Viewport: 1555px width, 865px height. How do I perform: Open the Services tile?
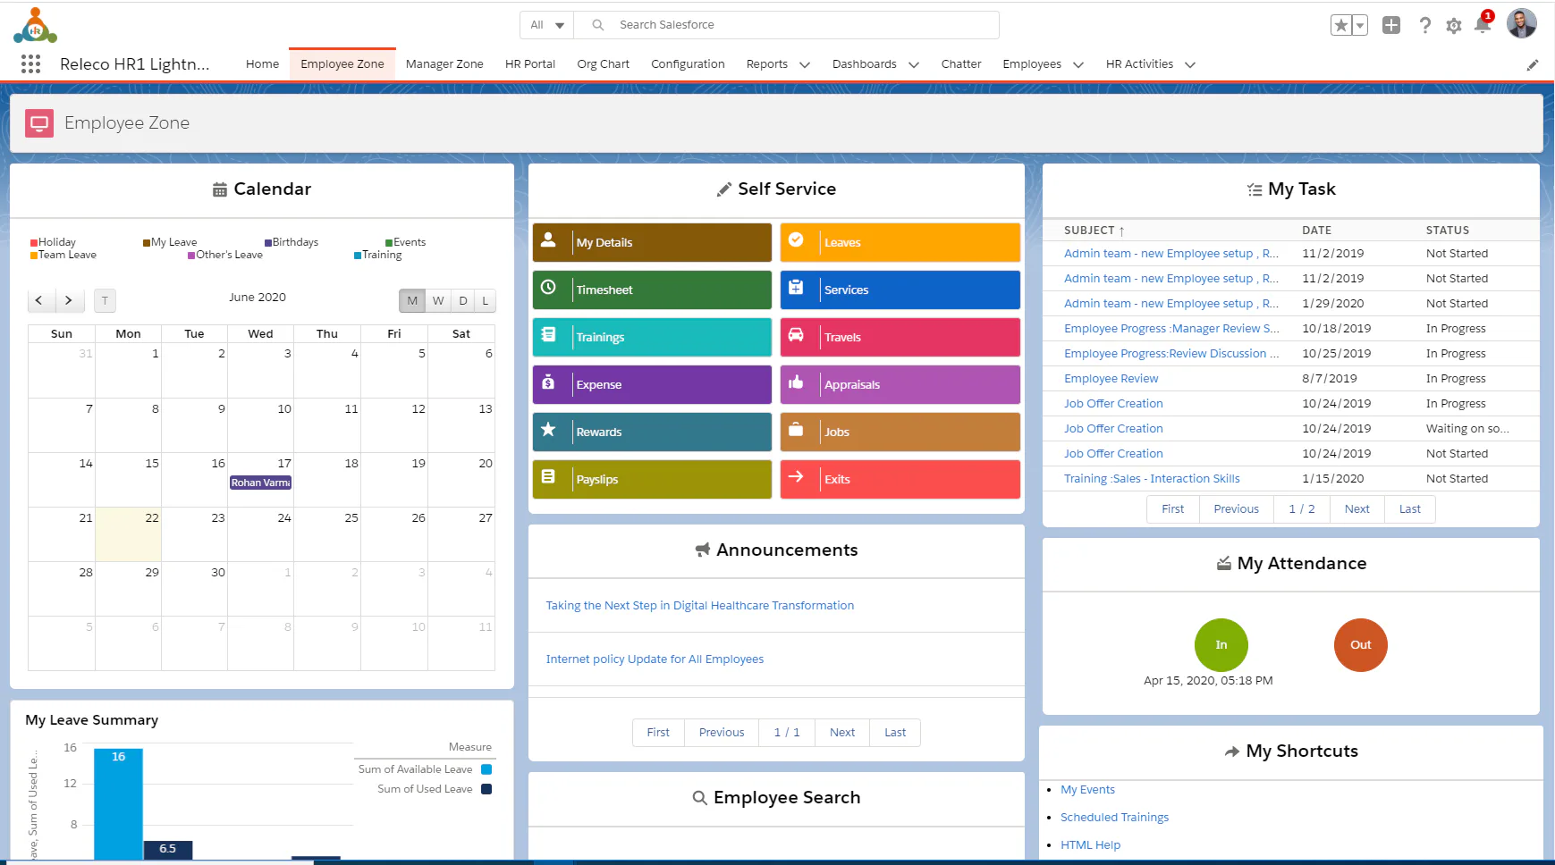900,290
